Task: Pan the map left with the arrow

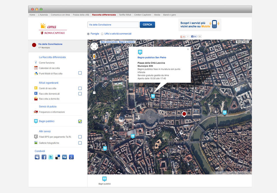Action: (x=91, y=47)
